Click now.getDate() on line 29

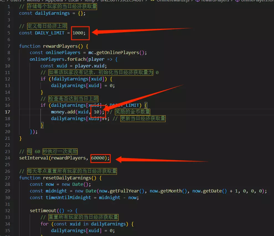[209, 191]
